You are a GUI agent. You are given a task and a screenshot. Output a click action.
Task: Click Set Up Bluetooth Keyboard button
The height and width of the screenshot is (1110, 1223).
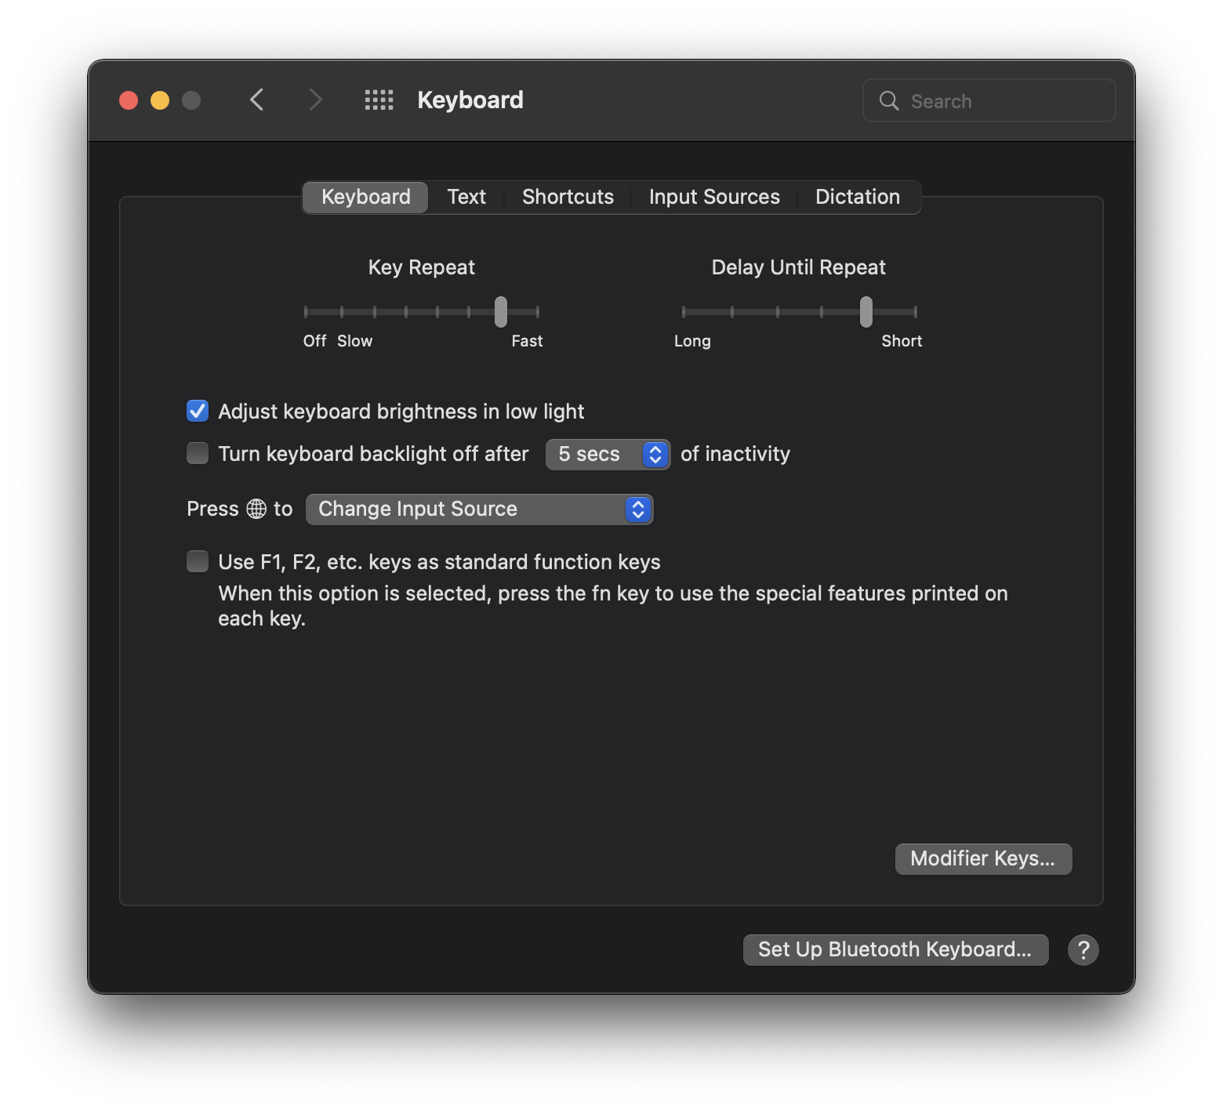(895, 950)
